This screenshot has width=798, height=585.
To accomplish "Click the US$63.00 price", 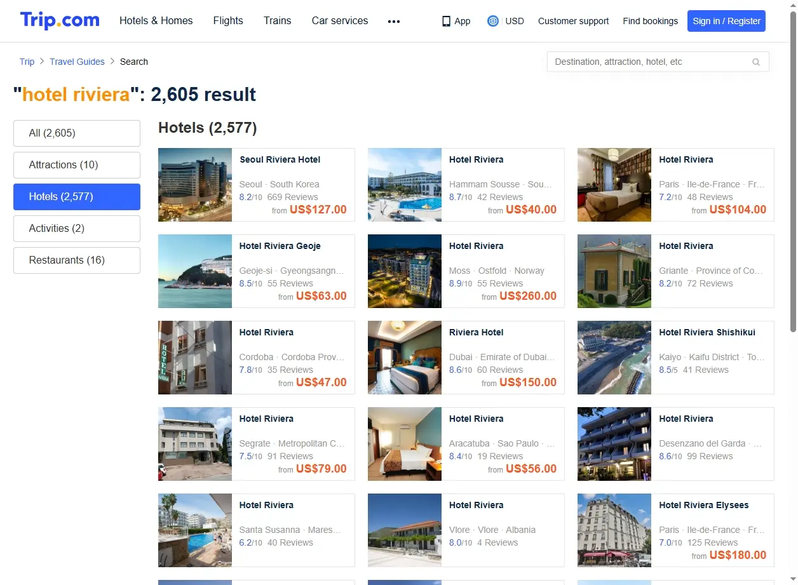I will point(321,296).
